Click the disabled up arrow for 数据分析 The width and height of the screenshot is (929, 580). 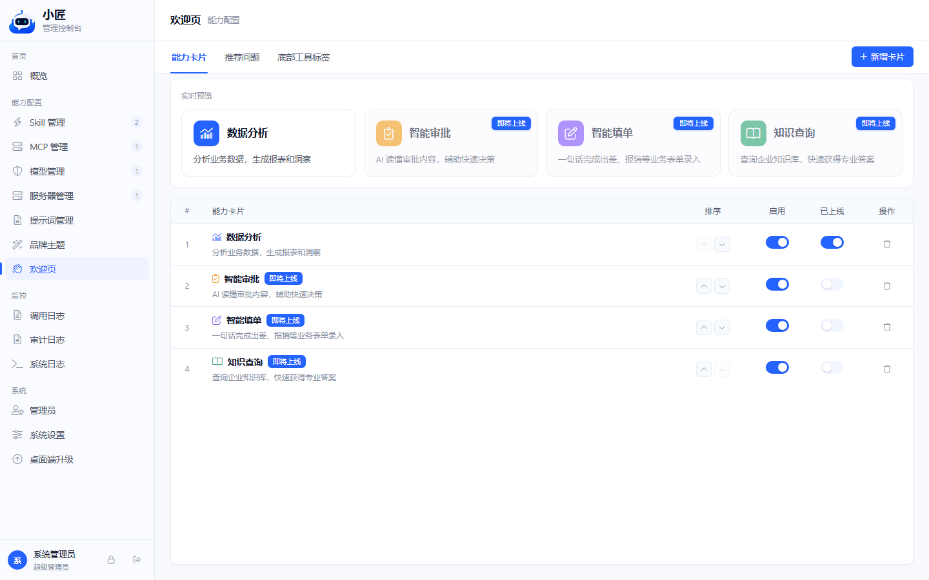coord(704,244)
